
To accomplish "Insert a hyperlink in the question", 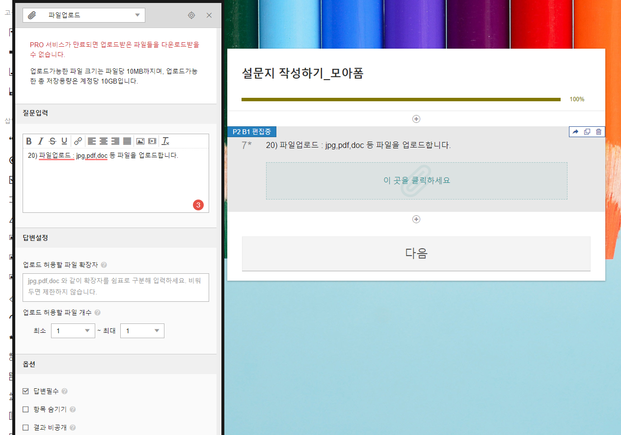I will click(x=78, y=141).
